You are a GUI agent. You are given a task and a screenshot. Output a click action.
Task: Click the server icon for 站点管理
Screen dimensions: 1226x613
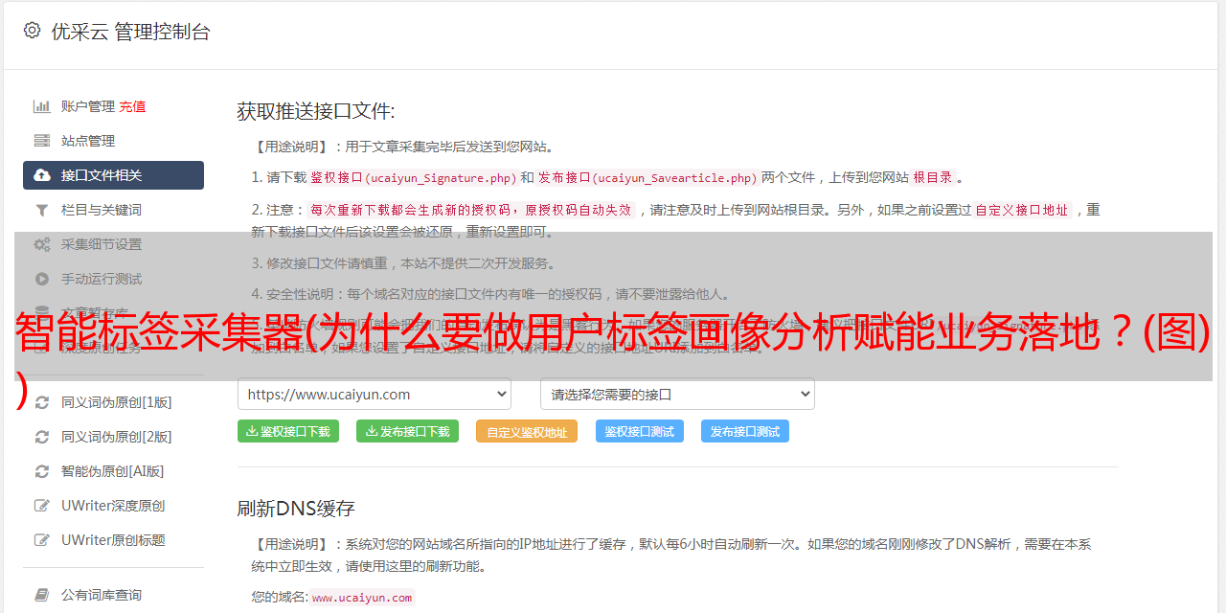(x=42, y=141)
